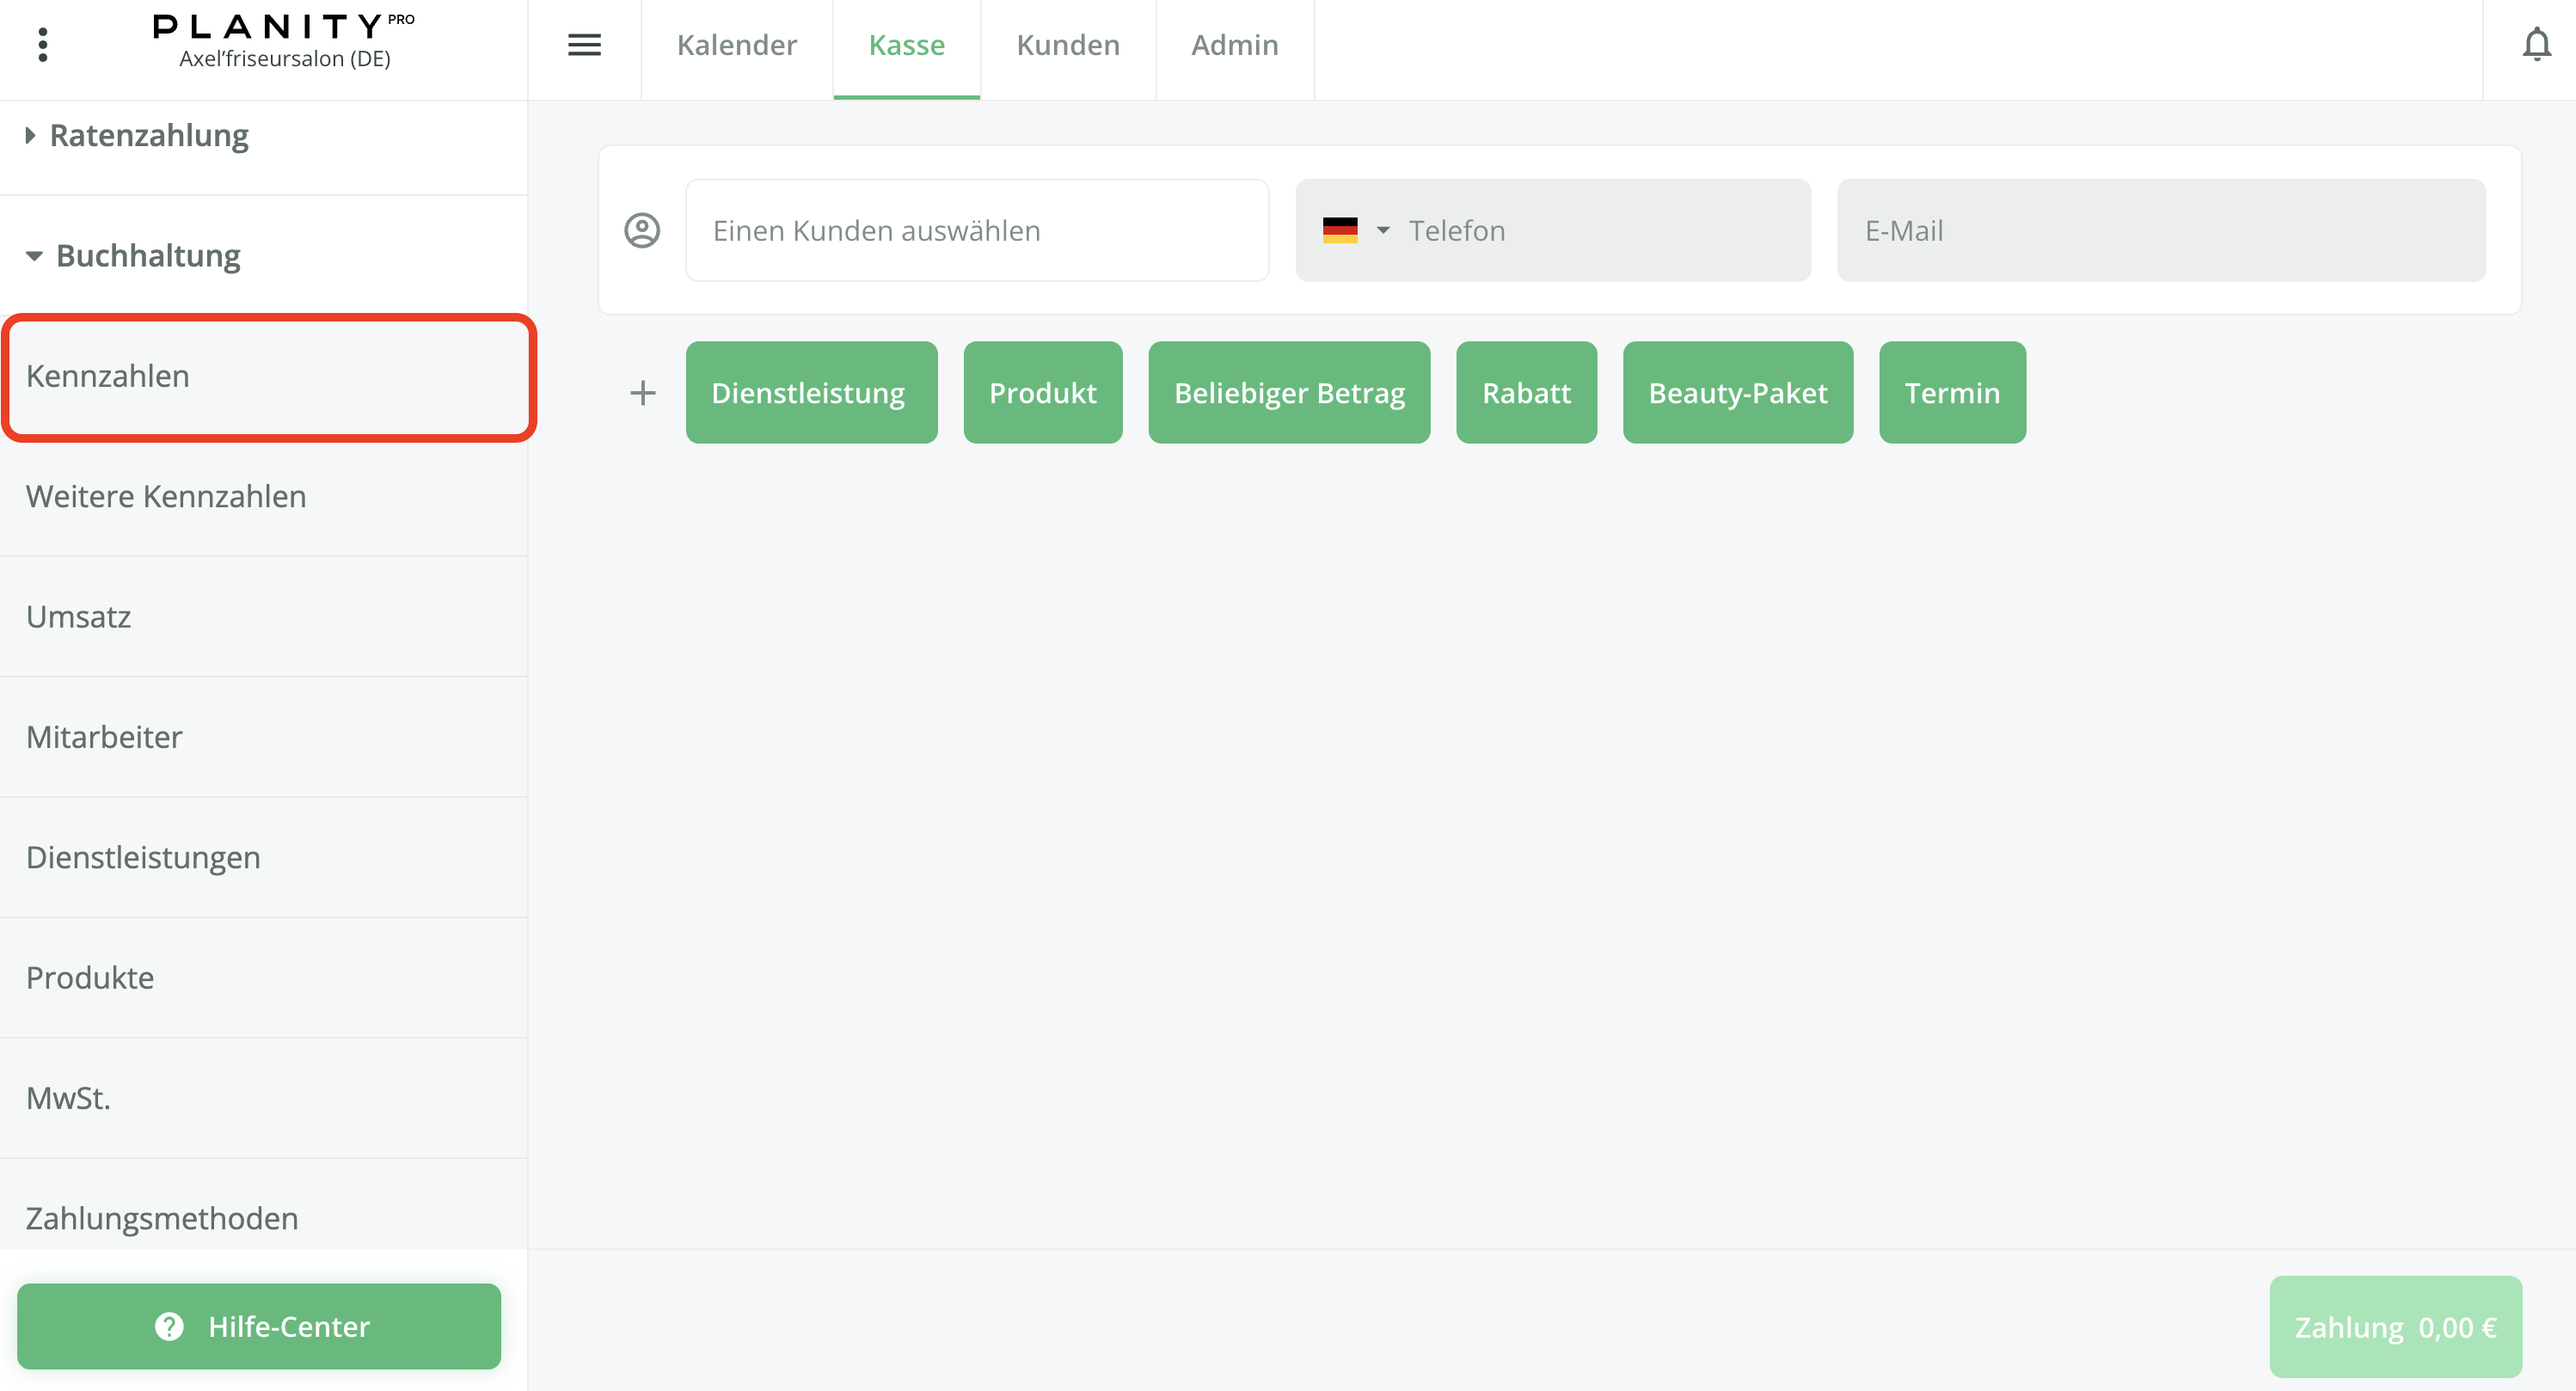Select Kennzahlen in the sidebar

[108, 376]
